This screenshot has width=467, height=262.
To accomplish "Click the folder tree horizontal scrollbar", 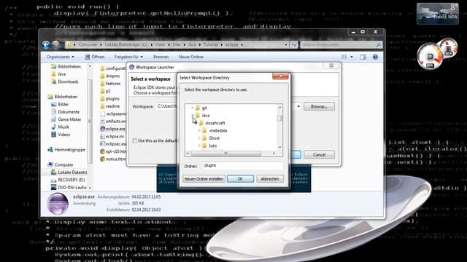I will (226, 154).
